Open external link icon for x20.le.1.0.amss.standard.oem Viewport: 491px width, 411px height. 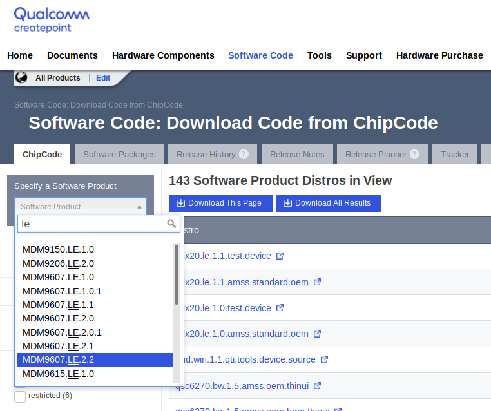[317, 334]
